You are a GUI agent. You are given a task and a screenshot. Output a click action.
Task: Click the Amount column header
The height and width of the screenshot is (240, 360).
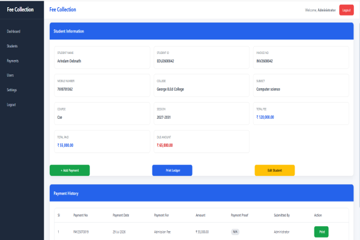click(200, 215)
